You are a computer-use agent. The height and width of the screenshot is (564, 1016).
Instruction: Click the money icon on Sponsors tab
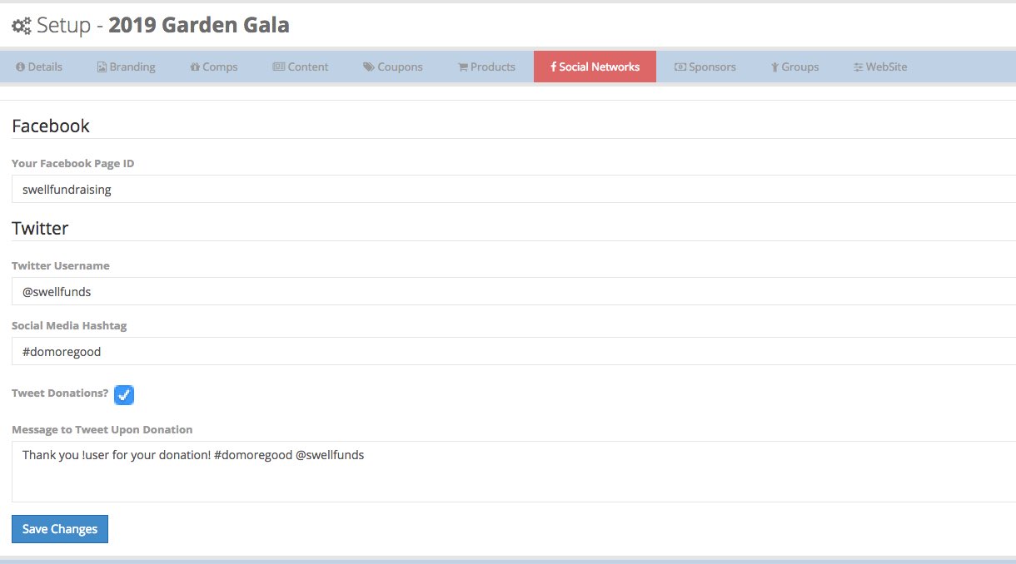[x=680, y=67]
